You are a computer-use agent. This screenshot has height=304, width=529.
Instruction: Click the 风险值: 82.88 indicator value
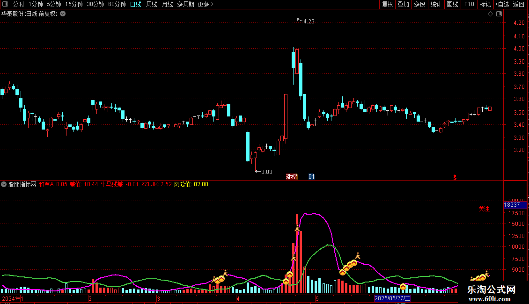pos(191,184)
